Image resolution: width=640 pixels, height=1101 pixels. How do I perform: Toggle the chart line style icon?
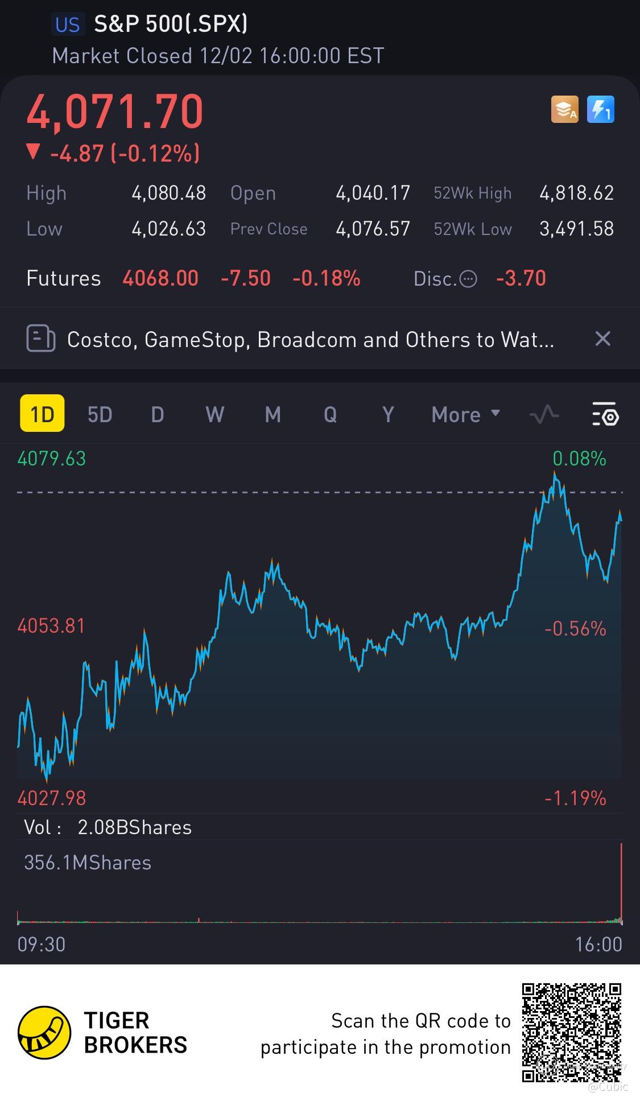[x=544, y=415]
